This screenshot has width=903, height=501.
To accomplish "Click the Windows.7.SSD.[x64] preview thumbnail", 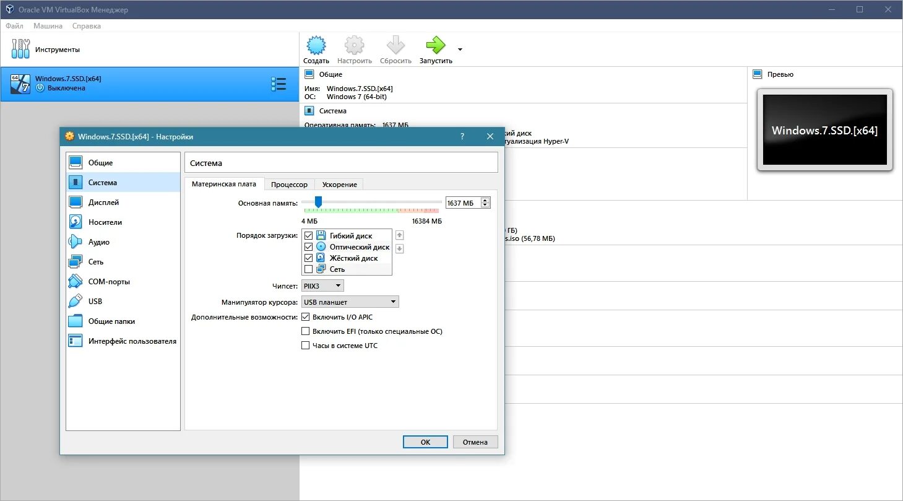I will (825, 129).
